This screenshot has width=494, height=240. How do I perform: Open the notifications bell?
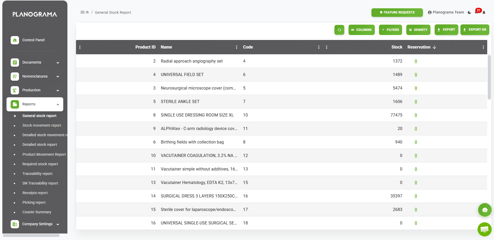click(x=484, y=12)
